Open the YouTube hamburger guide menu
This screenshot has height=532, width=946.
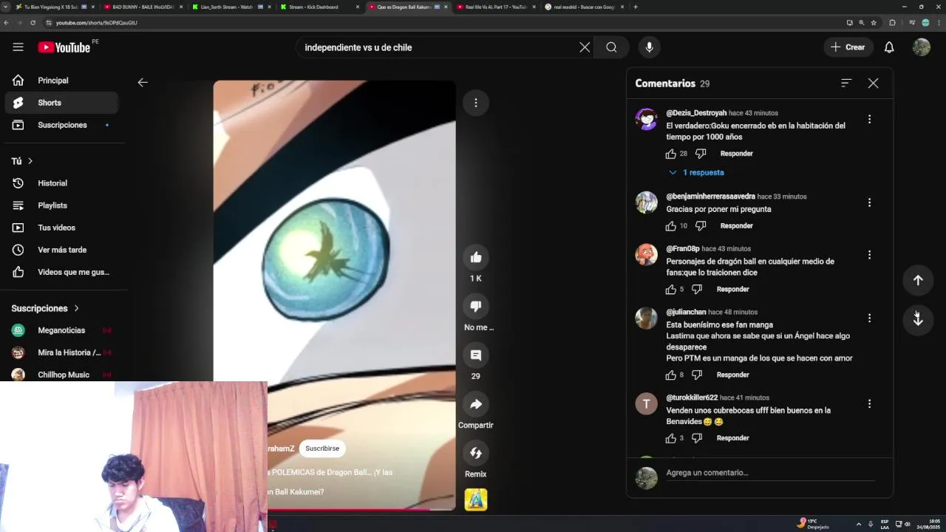pos(18,47)
